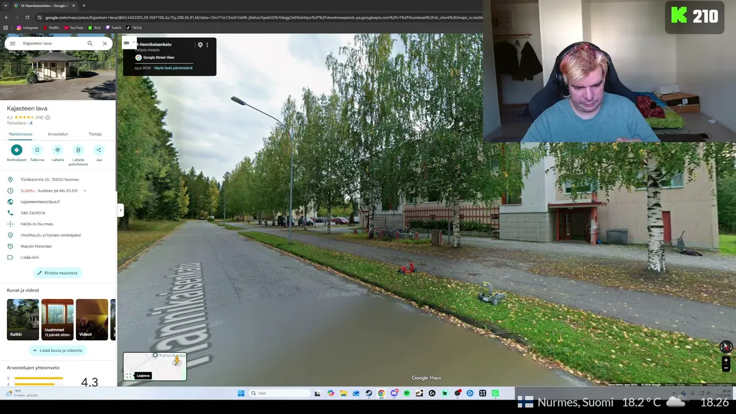Open the Netflix bookmark
Image resolution: width=736 pixels, height=414 pixels.
51,28
